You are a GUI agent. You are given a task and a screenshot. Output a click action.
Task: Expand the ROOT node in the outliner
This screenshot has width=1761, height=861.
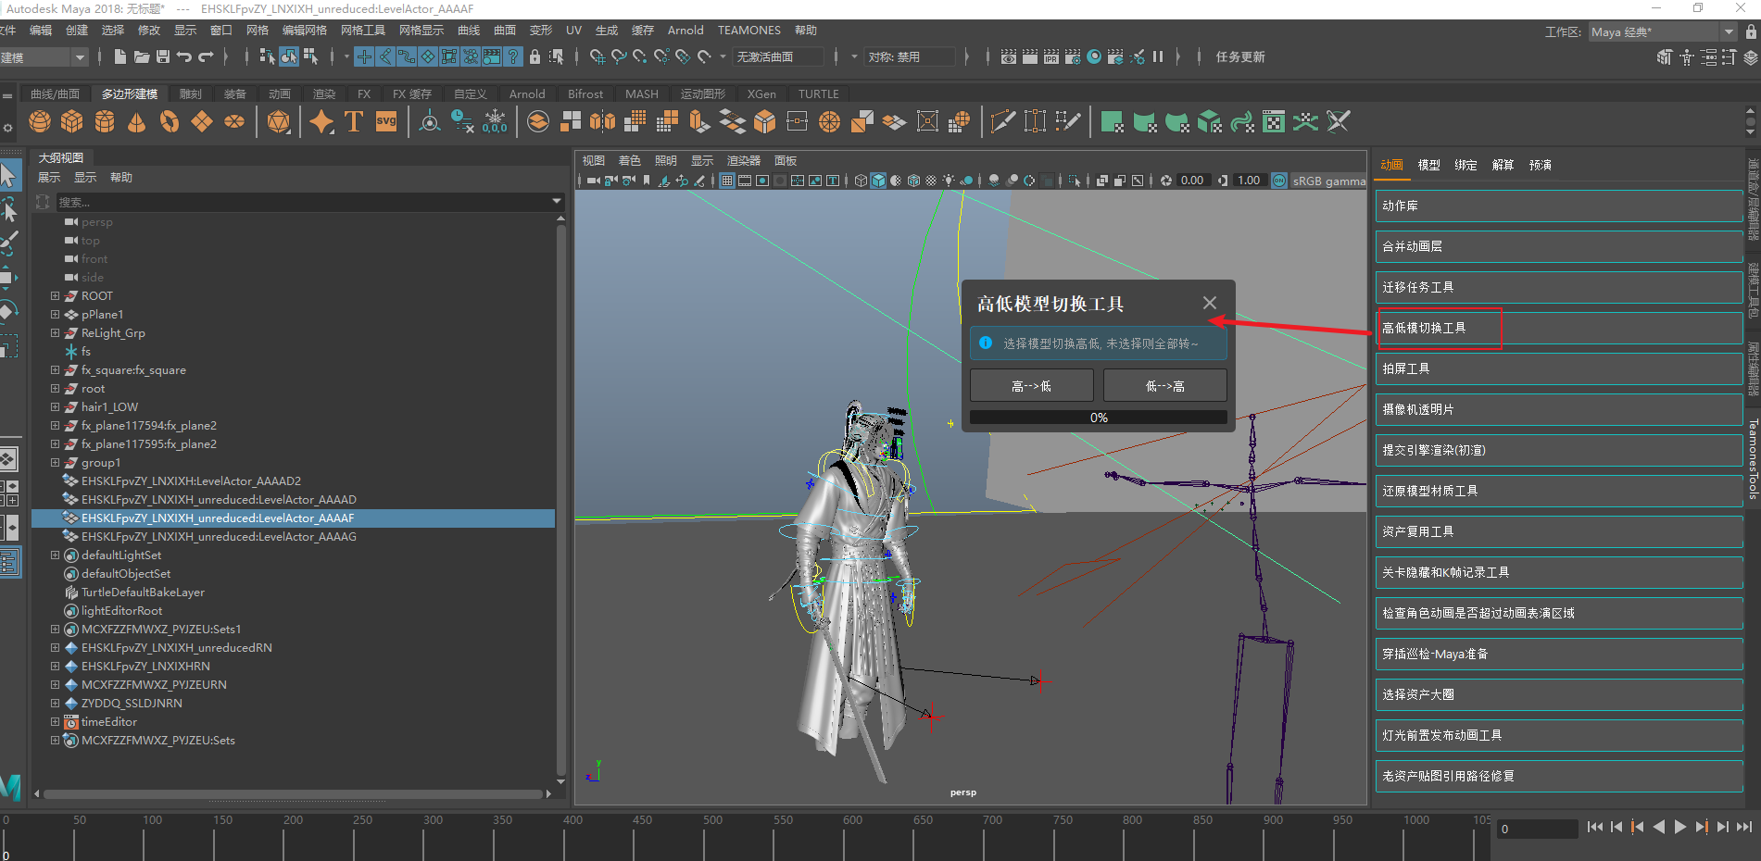(x=55, y=296)
